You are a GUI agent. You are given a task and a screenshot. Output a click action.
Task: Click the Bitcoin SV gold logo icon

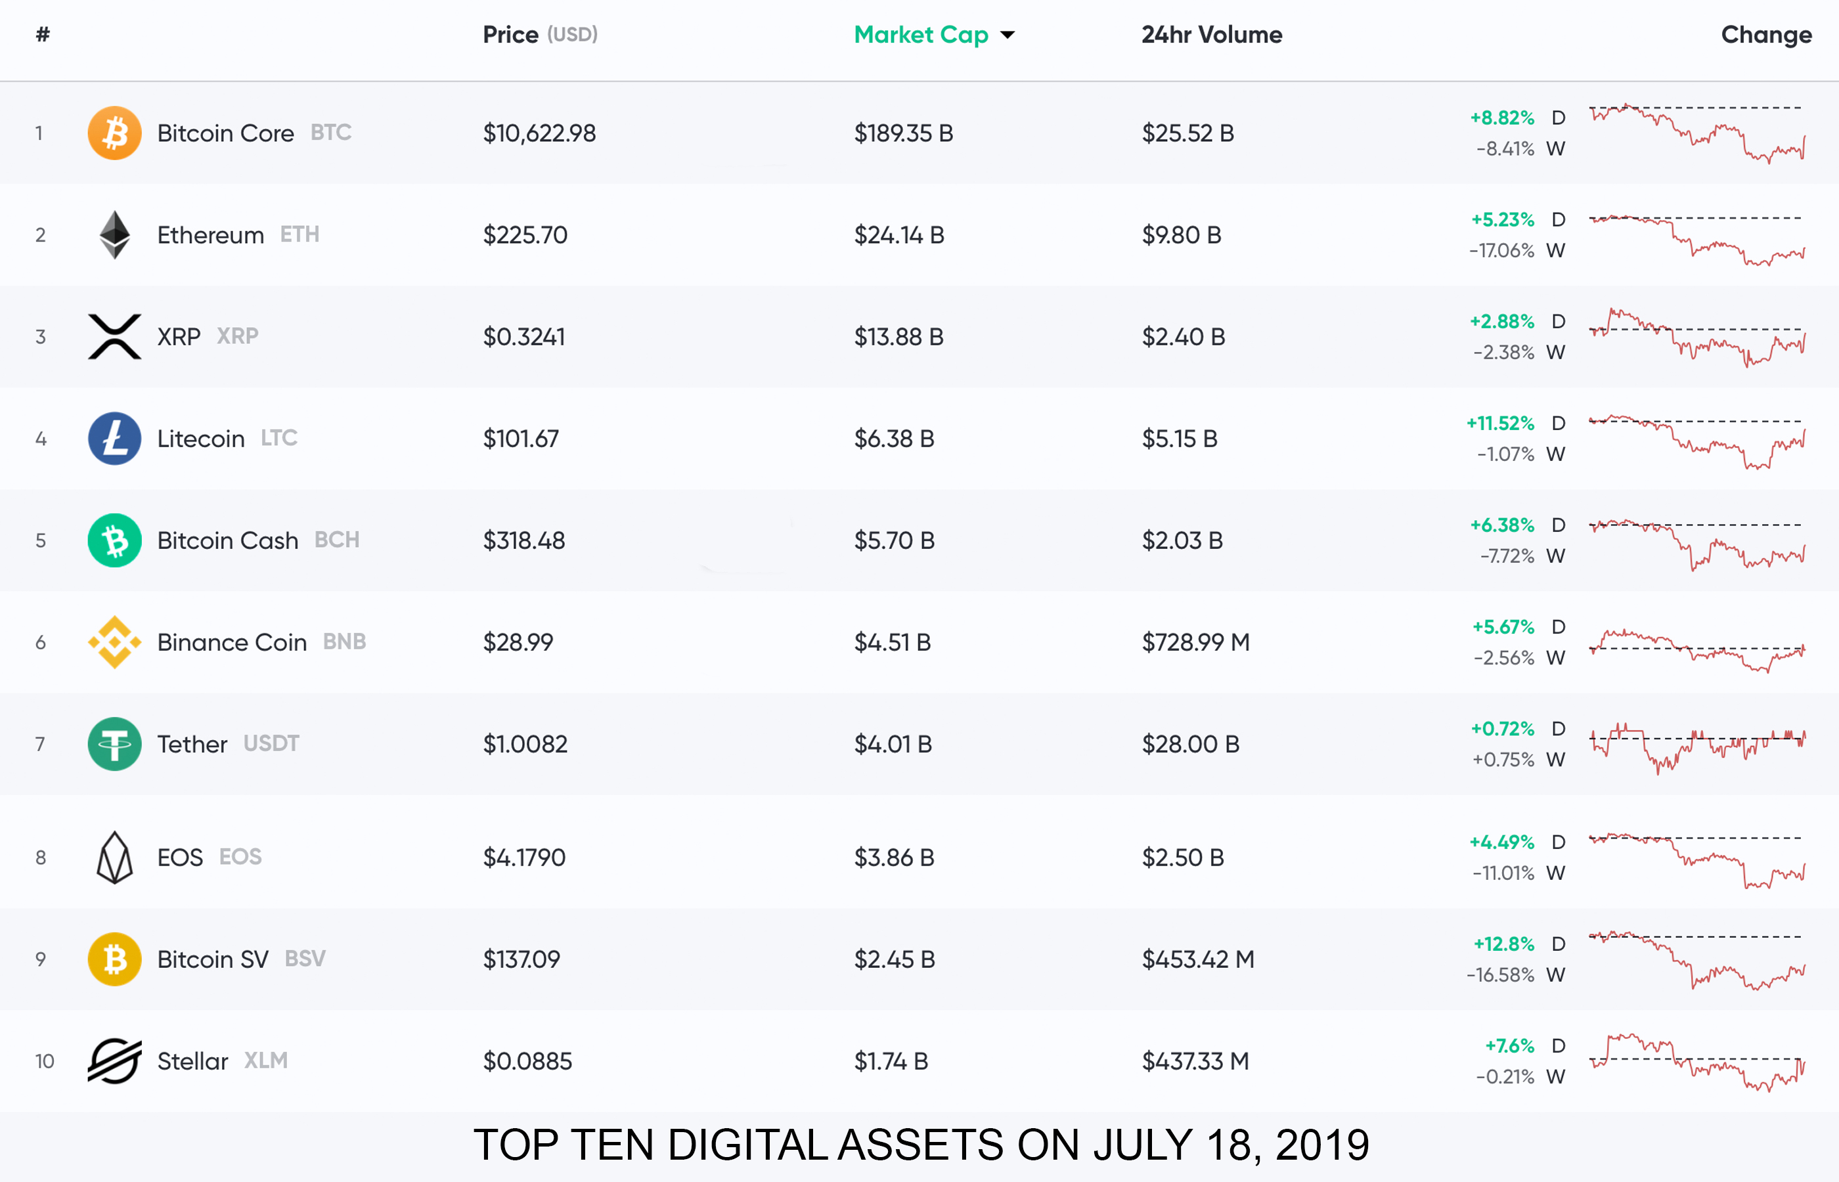click(114, 959)
